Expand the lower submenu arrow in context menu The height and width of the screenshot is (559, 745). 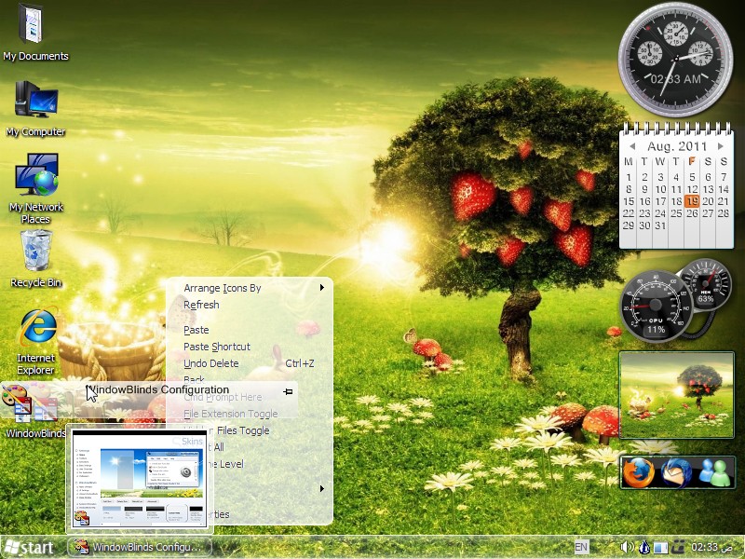coord(322,488)
